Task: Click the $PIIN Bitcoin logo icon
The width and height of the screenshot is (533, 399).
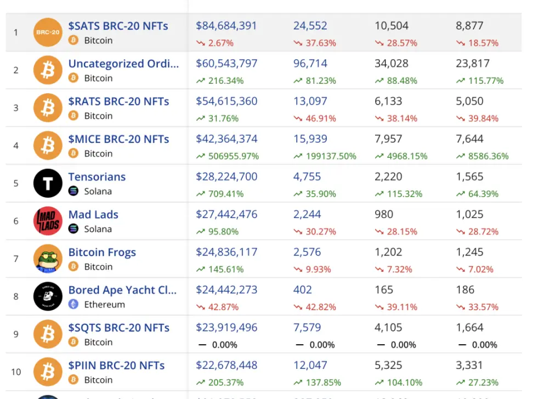Action: click(x=48, y=372)
